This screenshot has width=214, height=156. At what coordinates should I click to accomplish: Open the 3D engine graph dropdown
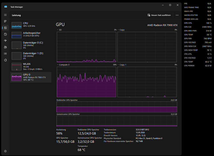(59, 30)
